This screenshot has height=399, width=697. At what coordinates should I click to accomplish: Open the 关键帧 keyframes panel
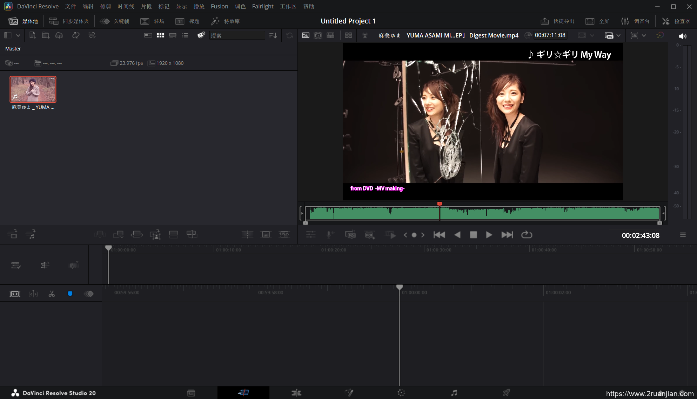(115, 21)
